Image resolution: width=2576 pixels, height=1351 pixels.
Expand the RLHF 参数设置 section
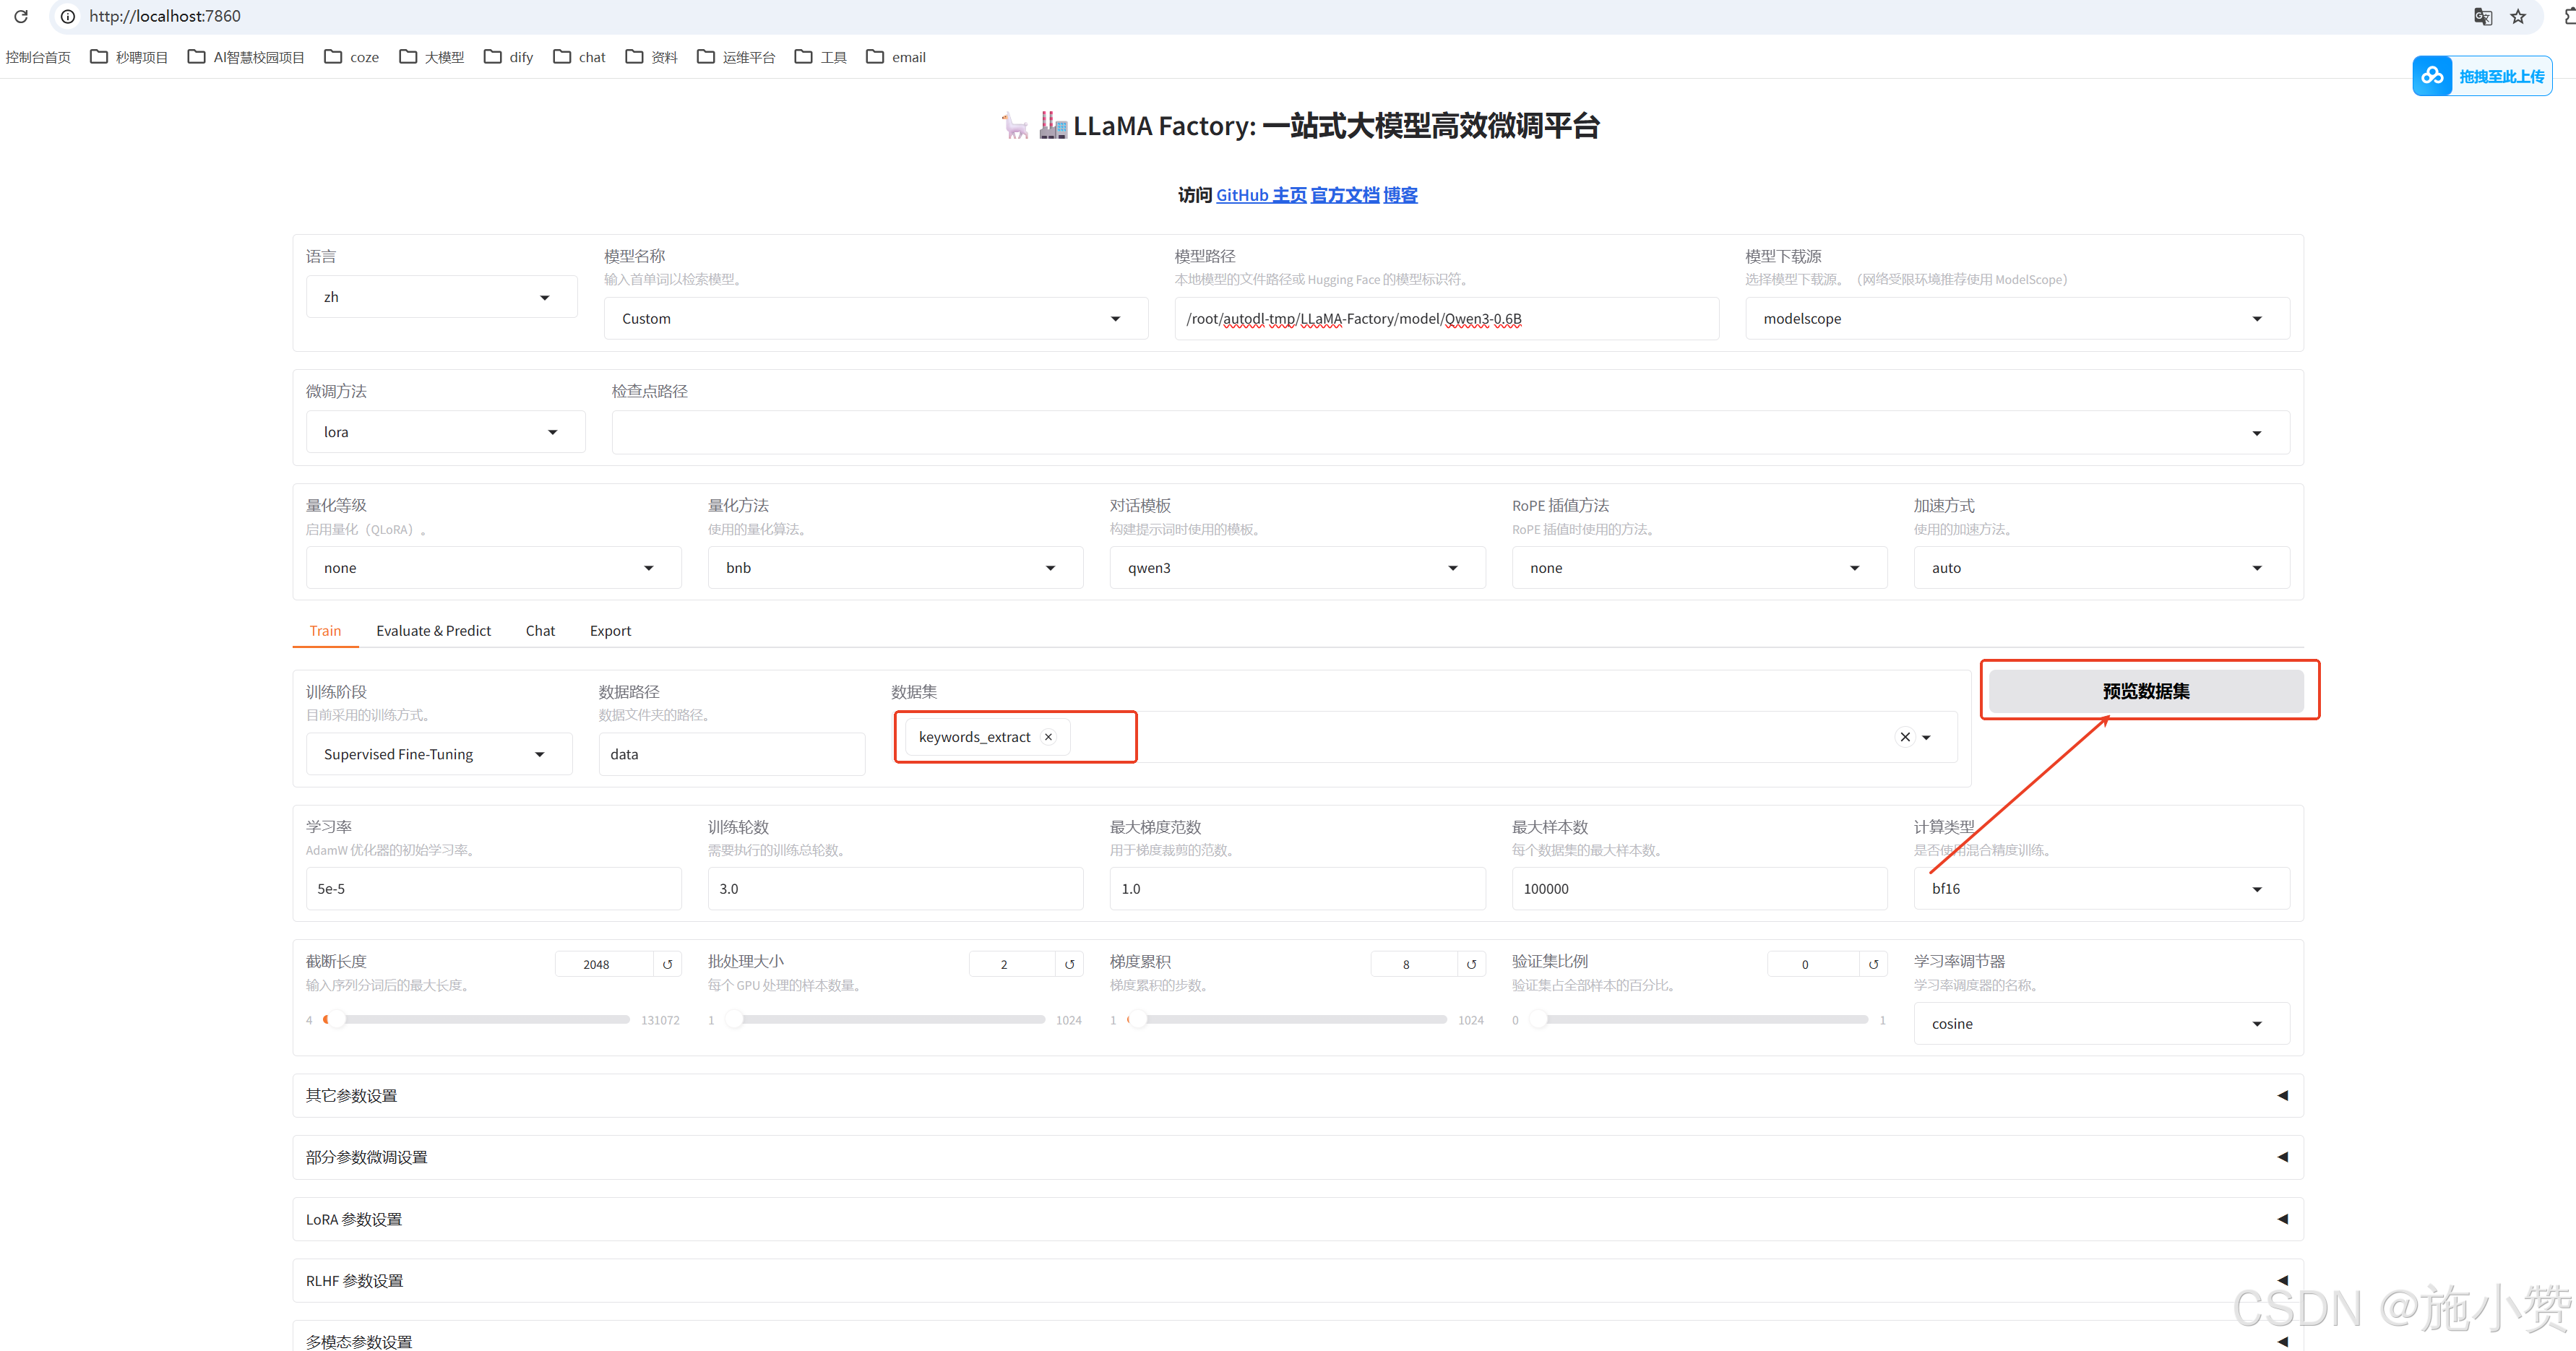click(x=1297, y=1281)
